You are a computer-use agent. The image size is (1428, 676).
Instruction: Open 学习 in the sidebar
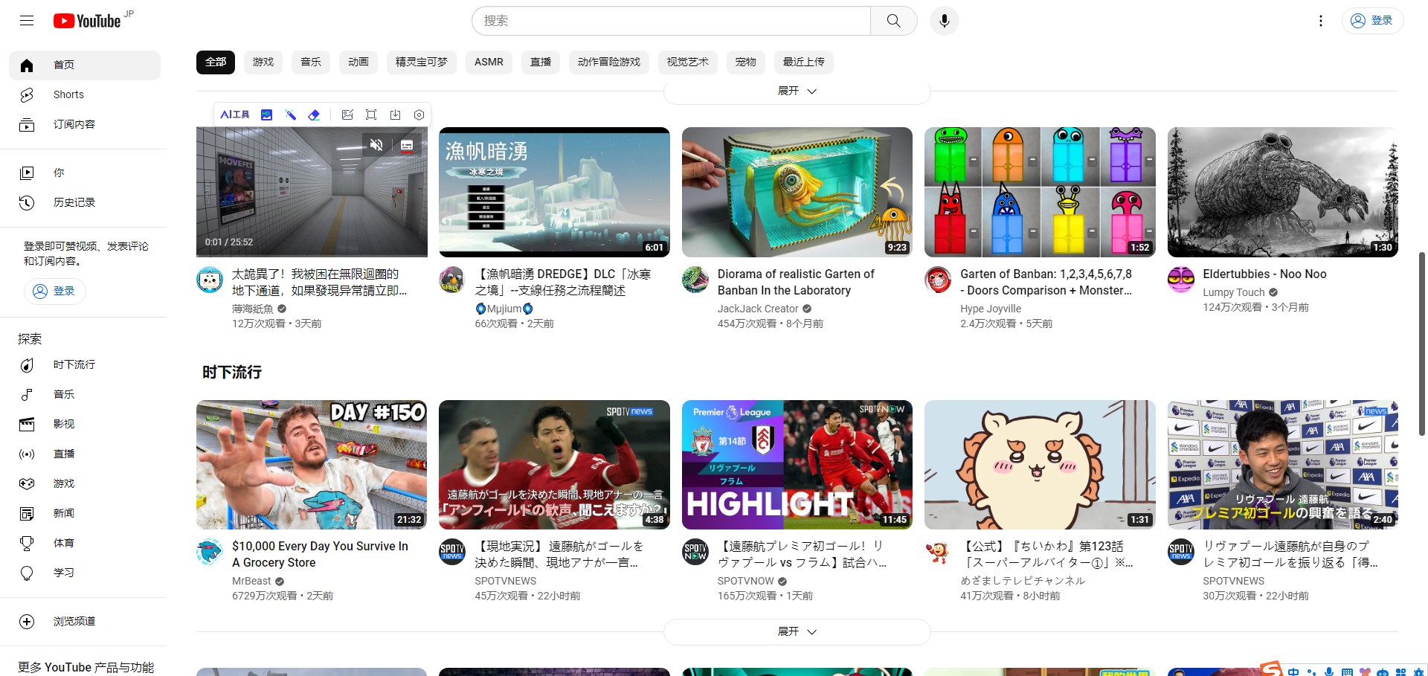(85, 573)
